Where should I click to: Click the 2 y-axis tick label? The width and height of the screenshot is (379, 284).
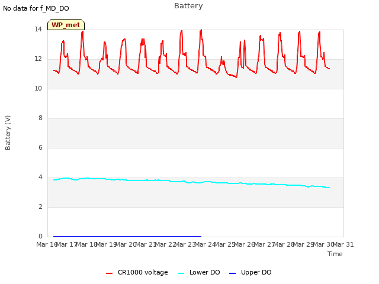(x=40, y=206)
